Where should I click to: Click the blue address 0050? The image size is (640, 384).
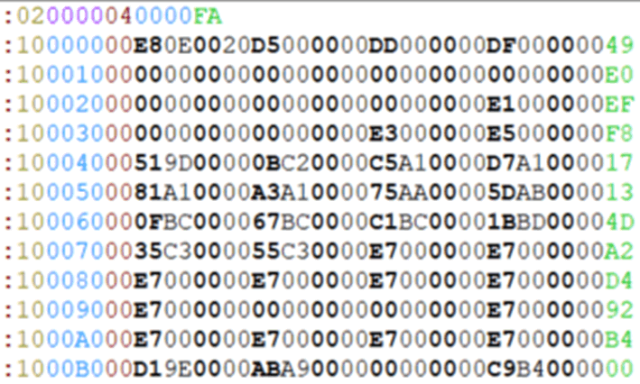click(75, 193)
